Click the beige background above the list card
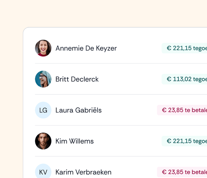 point(103,13)
